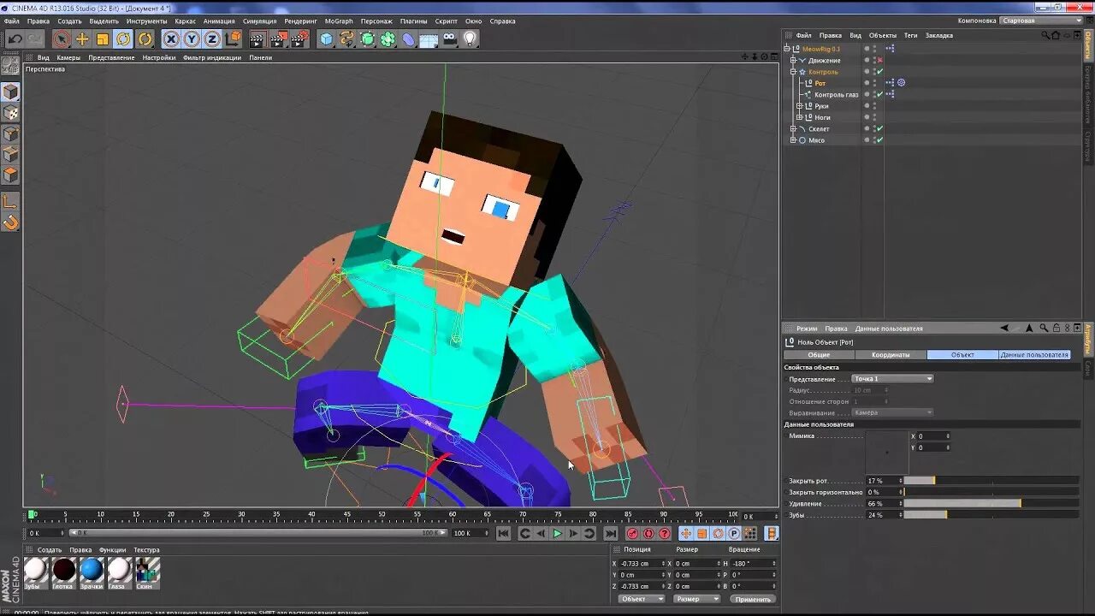This screenshot has height=616, width=1095.
Task: Toggle X axis lock
Action: pyautogui.click(x=171, y=38)
